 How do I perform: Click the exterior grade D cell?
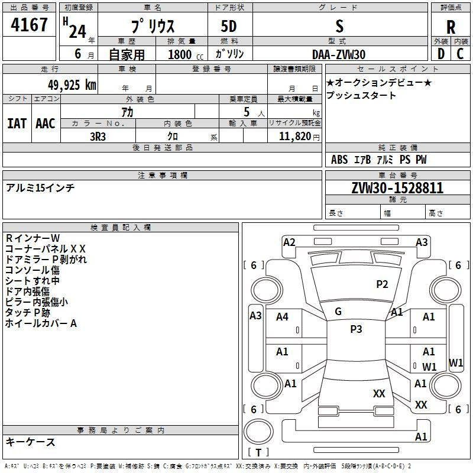440,54
